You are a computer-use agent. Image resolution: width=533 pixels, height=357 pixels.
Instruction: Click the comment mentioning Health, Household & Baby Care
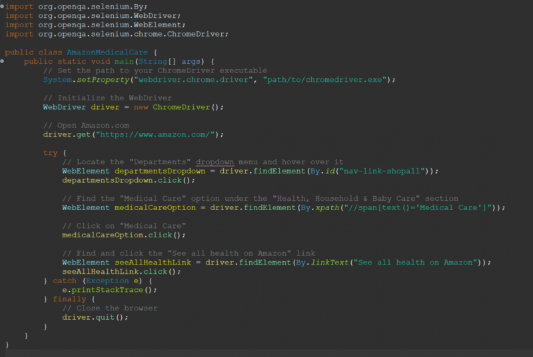pyautogui.click(x=260, y=199)
